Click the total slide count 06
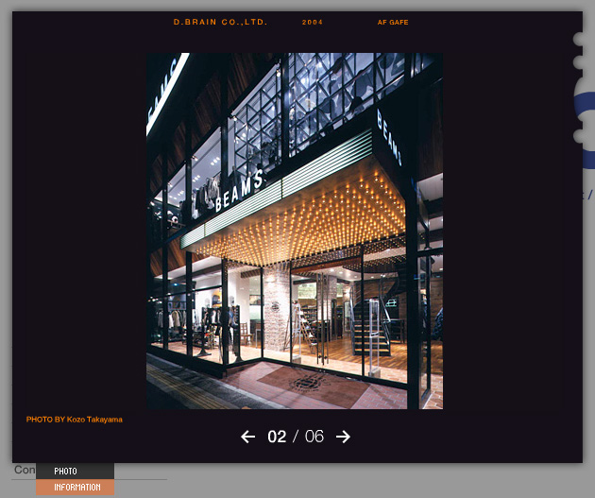The width and height of the screenshot is (595, 498). coord(314,437)
